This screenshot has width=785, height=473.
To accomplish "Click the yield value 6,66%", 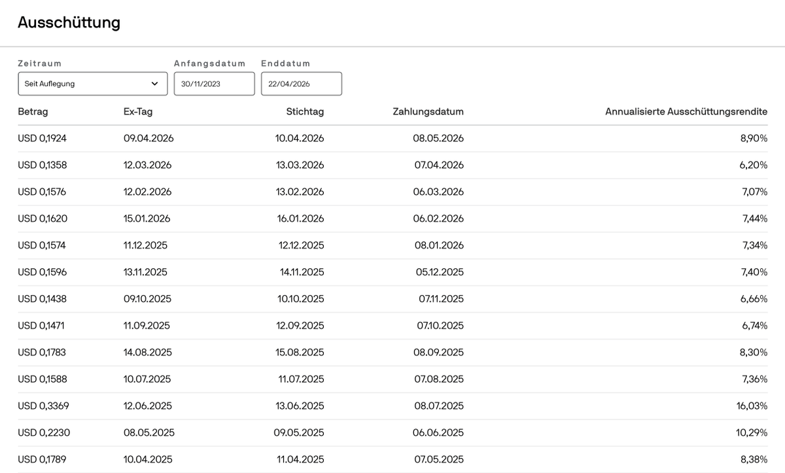I will pos(754,299).
